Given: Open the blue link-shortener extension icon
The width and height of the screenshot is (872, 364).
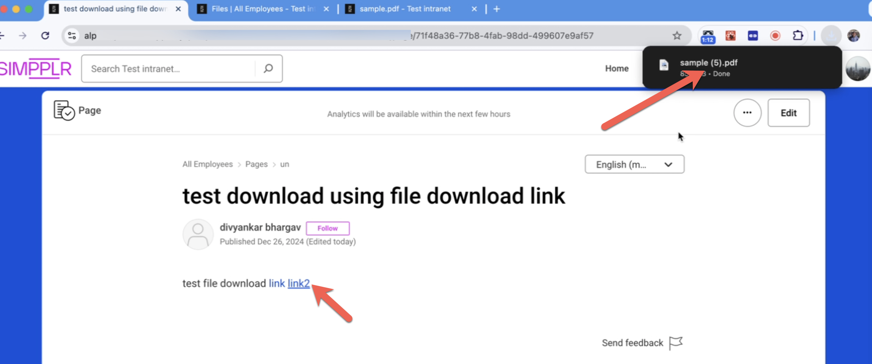Looking at the screenshot, I should pyautogui.click(x=753, y=35).
